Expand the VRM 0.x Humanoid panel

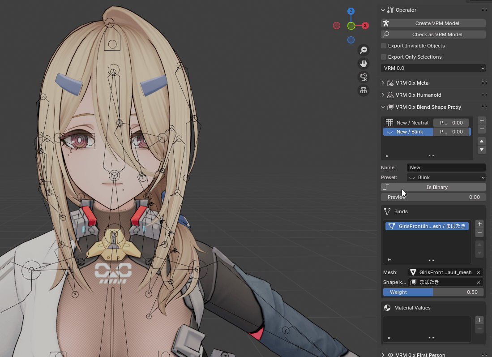(x=383, y=95)
